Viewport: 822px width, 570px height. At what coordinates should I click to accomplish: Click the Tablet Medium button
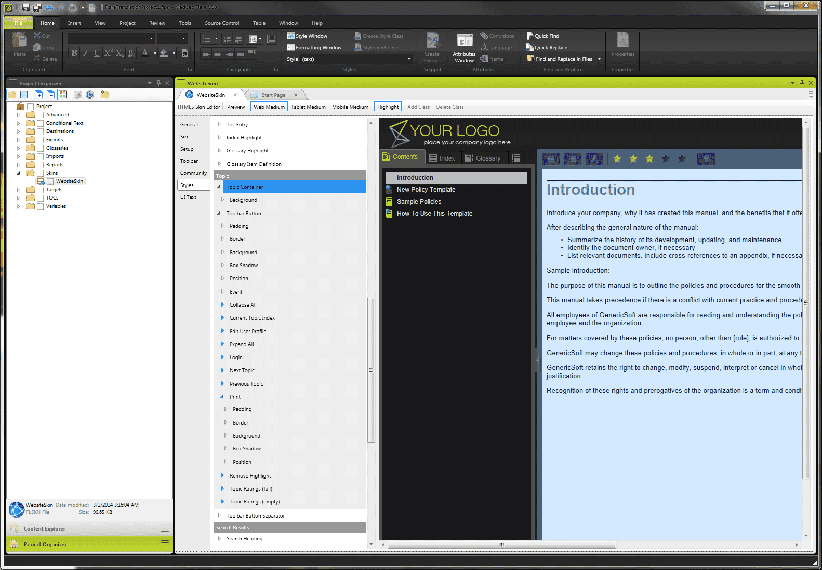(x=308, y=107)
